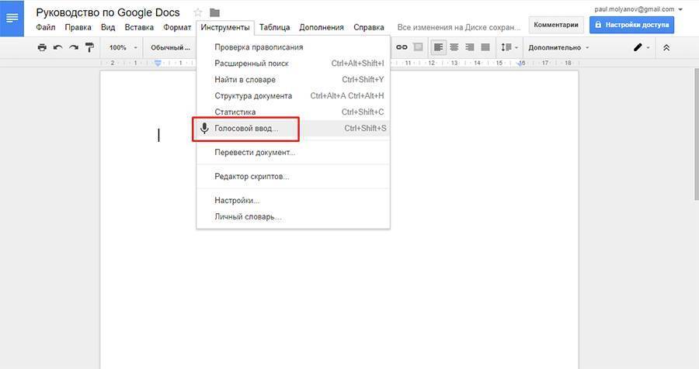Toggle justified text alignment
Image resolution: width=699 pixels, height=369 pixels.
(x=485, y=47)
